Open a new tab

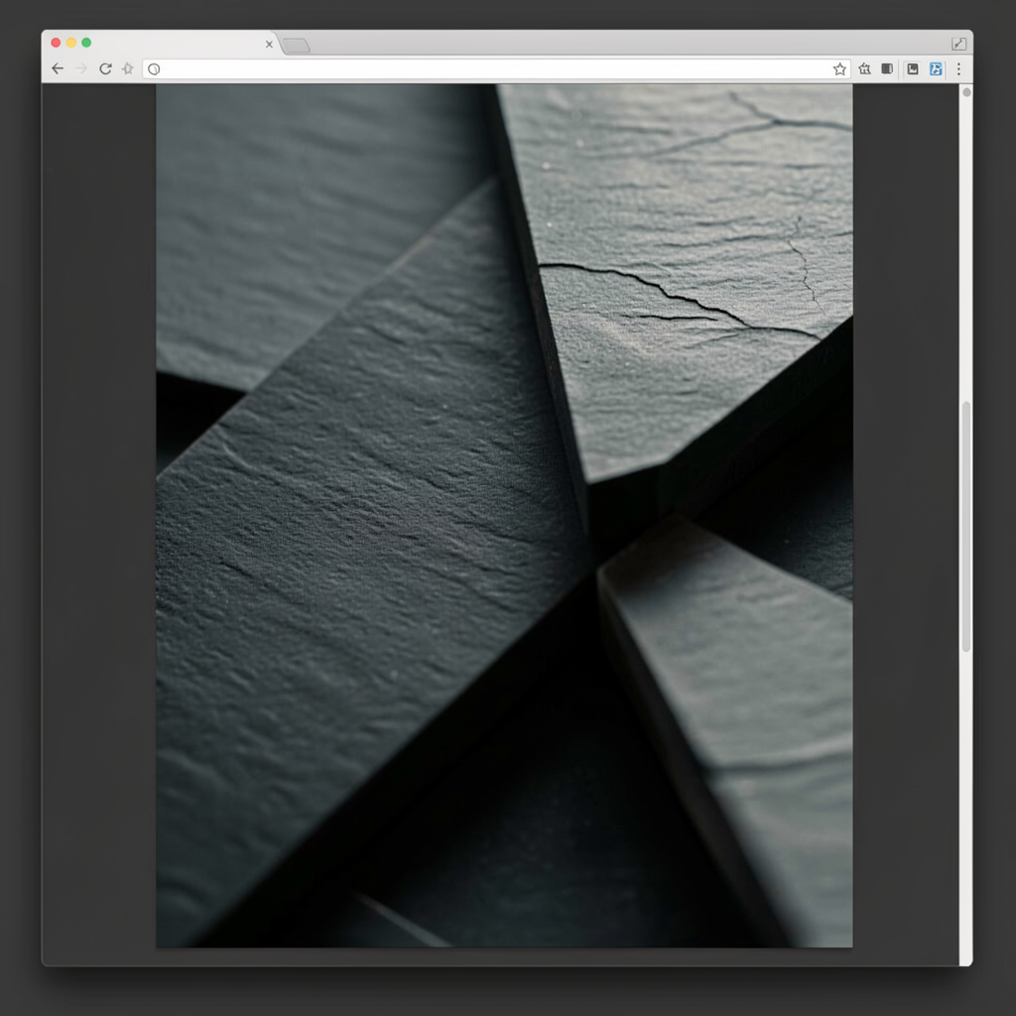click(x=297, y=46)
